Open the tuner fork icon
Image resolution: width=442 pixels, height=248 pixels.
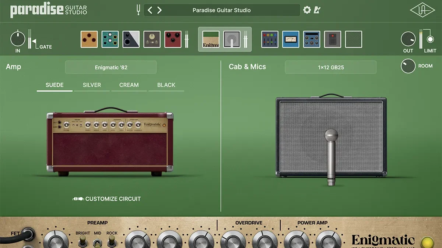pos(138,10)
